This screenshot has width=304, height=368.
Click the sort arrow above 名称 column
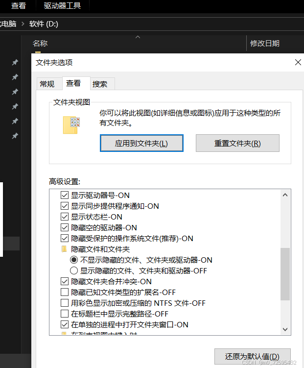pyautogui.click(x=138, y=37)
